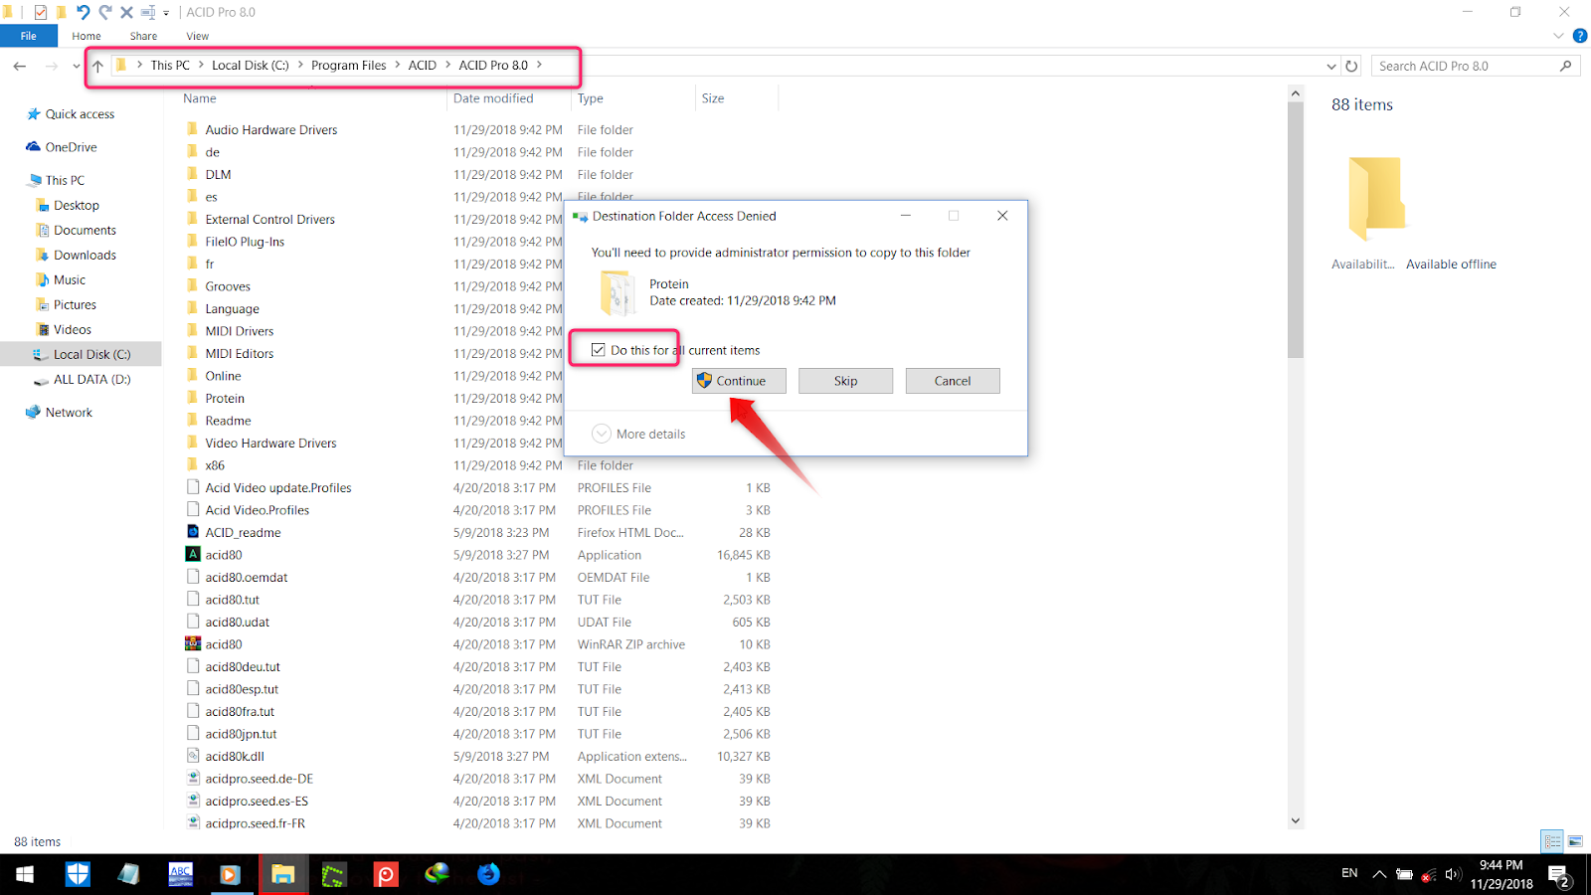This screenshot has width=1591, height=895.
Task: Click the file list vertical scrollbar
Action: point(1295,229)
